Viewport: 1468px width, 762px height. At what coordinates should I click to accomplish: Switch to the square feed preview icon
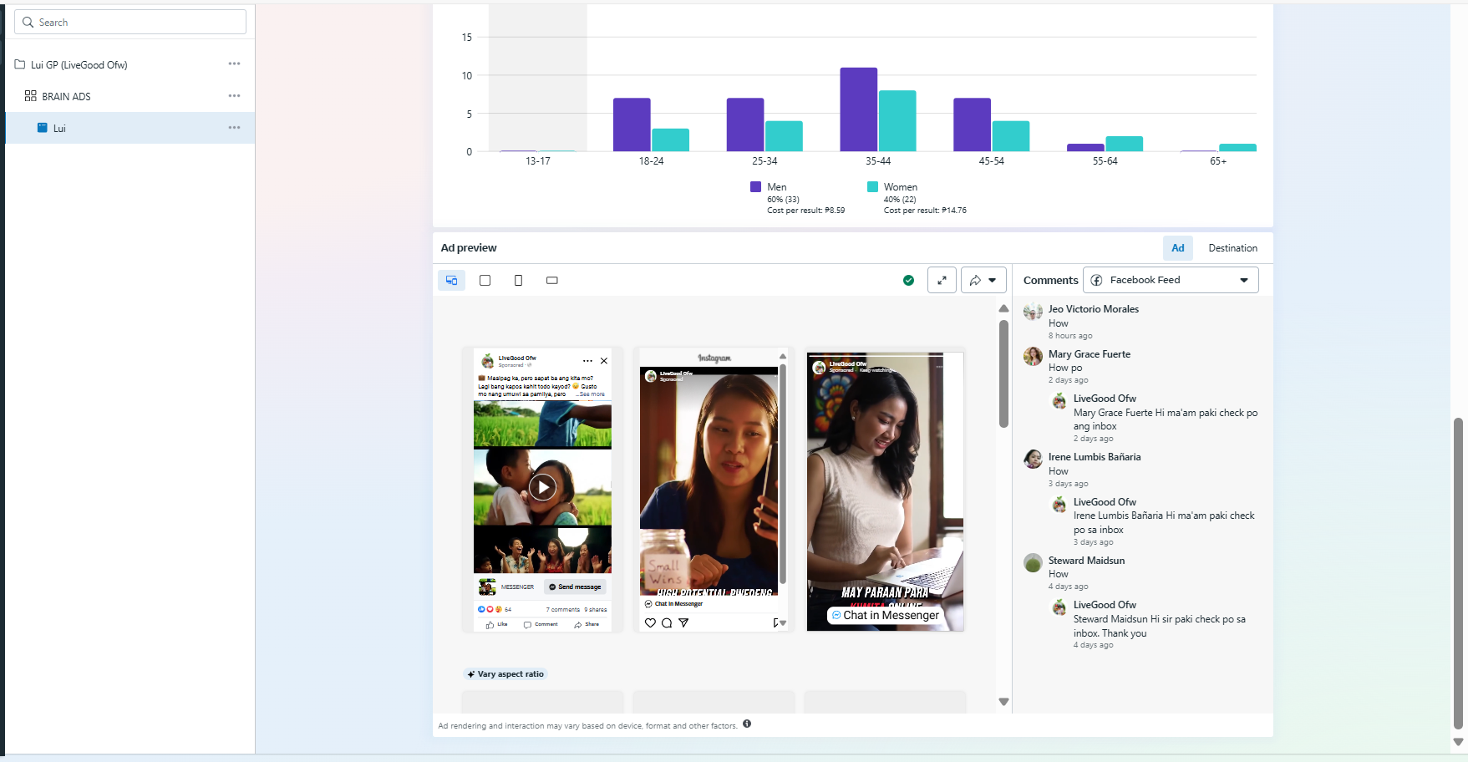(485, 281)
